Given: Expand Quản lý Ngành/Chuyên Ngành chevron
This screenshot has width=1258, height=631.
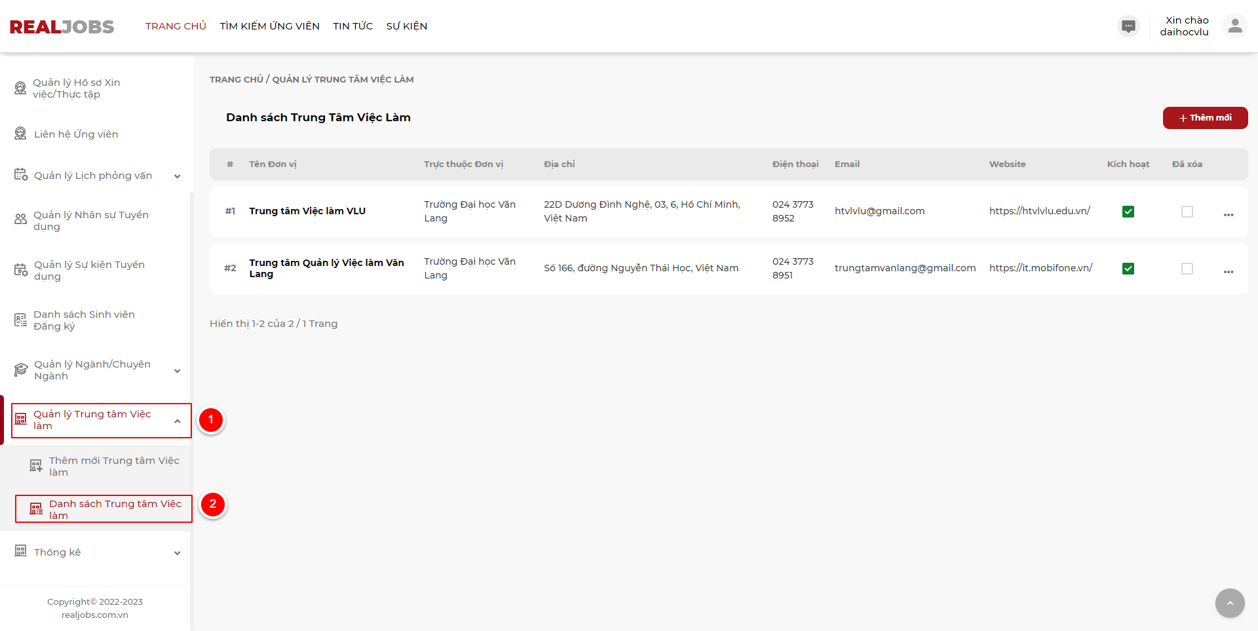Looking at the screenshot, I should [x=177, y=371].
